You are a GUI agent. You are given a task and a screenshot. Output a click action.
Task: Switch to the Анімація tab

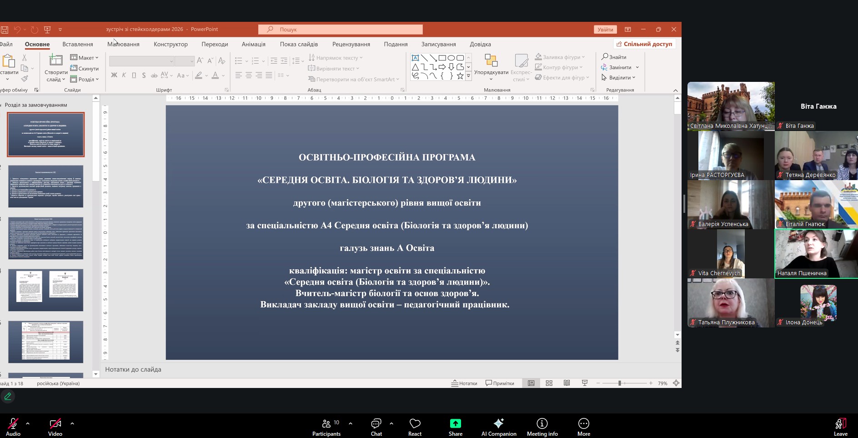point(253,44)
